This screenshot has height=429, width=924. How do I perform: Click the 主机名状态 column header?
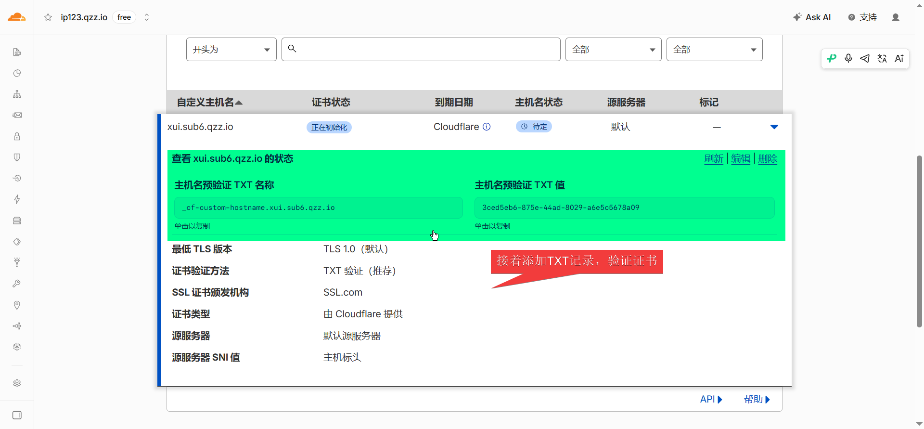coord(539,102)
